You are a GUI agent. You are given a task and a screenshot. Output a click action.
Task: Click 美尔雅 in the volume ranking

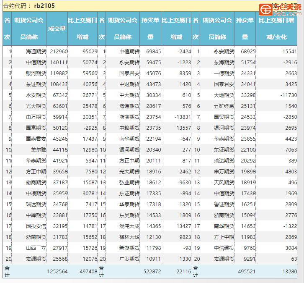(39, 150)
